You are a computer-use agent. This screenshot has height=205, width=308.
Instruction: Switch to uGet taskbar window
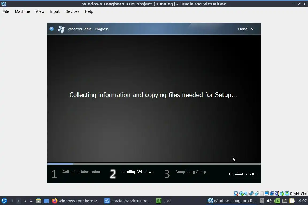pyautogui.click(x=164, y=201)
